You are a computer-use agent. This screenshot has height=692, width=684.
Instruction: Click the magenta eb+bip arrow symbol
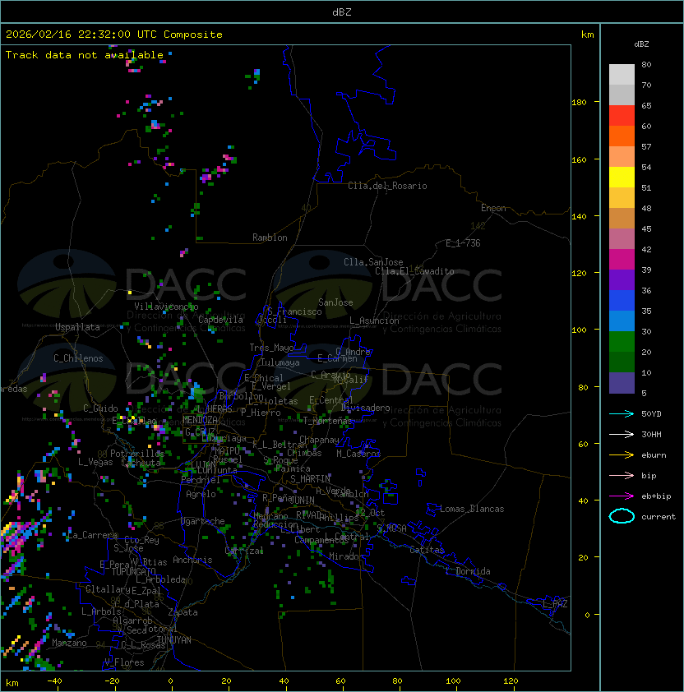tap(622, 496)
